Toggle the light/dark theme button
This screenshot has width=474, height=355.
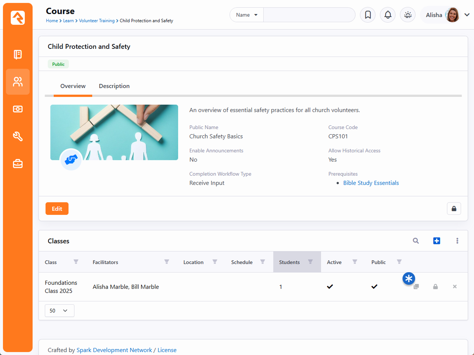pyautogui.click(x=408, y=15)
